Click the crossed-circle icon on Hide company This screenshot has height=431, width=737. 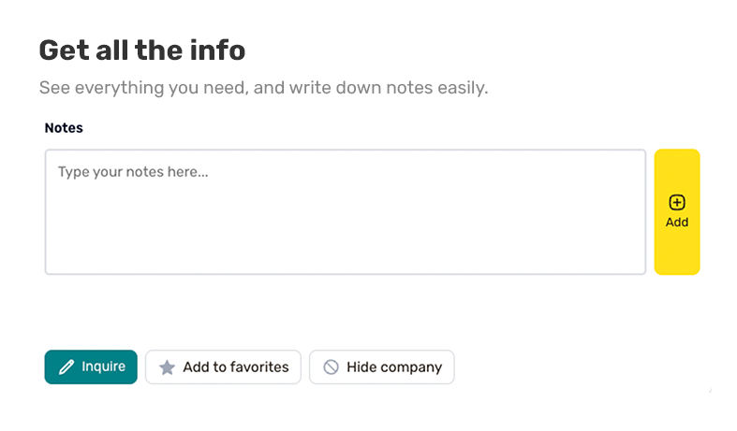[331, 367]
